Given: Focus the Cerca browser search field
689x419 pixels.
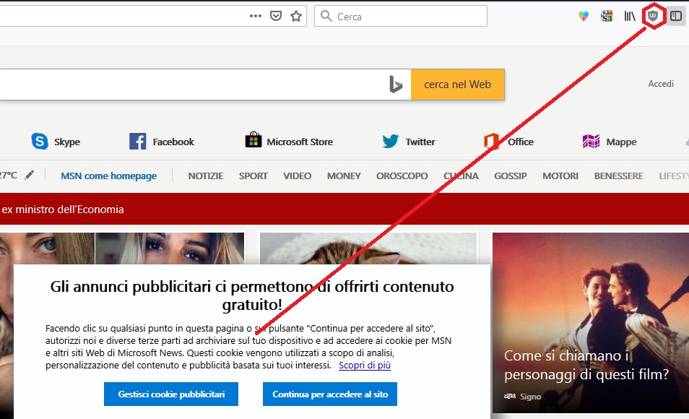Looking at the screenshot, I should 401,17.
